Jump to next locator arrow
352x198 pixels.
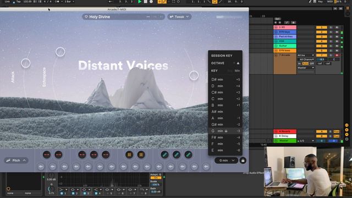[x=280, y=23]
